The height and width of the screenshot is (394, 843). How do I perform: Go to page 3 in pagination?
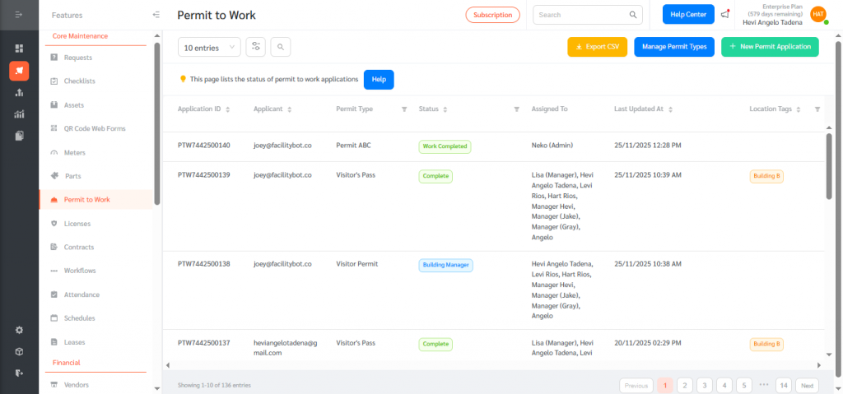(x=705, y=385)
